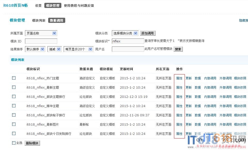Viewport: 248px width, 150px height.
Task: Tick the it618_nflex_精华主题 row checkbox
Action: 14,106
